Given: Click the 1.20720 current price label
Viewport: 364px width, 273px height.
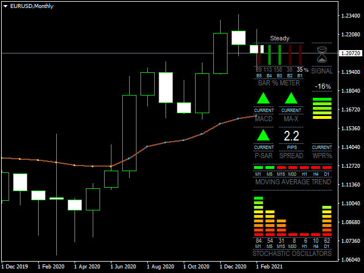Looking at the screenshot, I should pos(350,53).
